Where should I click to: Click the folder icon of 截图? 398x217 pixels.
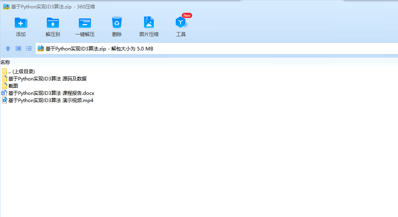click(4, 86)
